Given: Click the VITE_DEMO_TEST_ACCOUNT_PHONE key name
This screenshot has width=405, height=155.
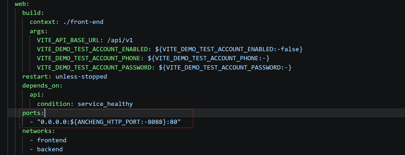Looking at the screenshot, I should (88, 58).
